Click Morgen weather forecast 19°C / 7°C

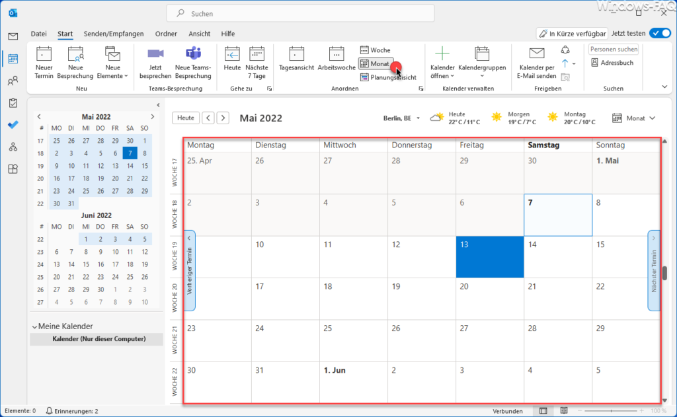click(514, 118)
